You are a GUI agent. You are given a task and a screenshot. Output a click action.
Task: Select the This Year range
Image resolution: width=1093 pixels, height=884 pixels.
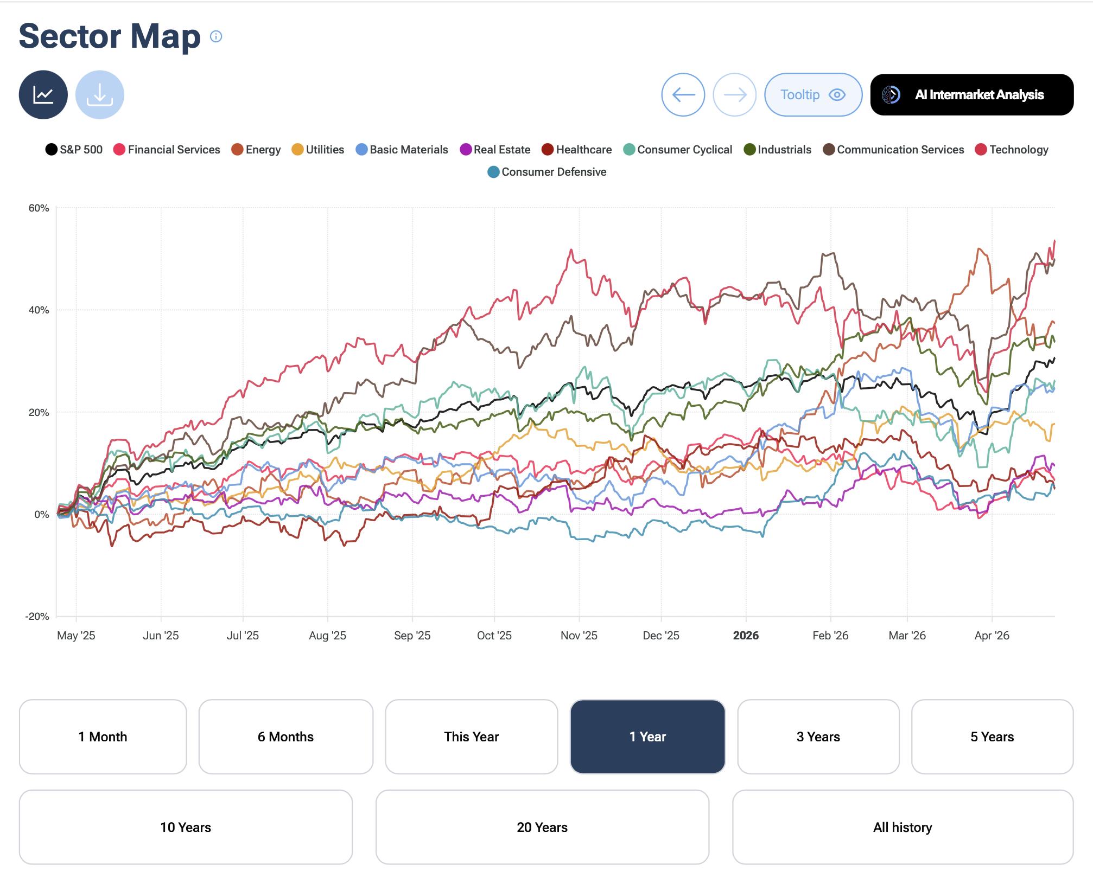[x=471, y=736]
